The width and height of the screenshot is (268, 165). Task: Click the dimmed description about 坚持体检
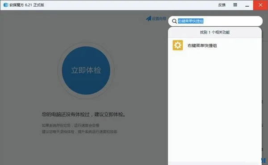tap(80, 132)
